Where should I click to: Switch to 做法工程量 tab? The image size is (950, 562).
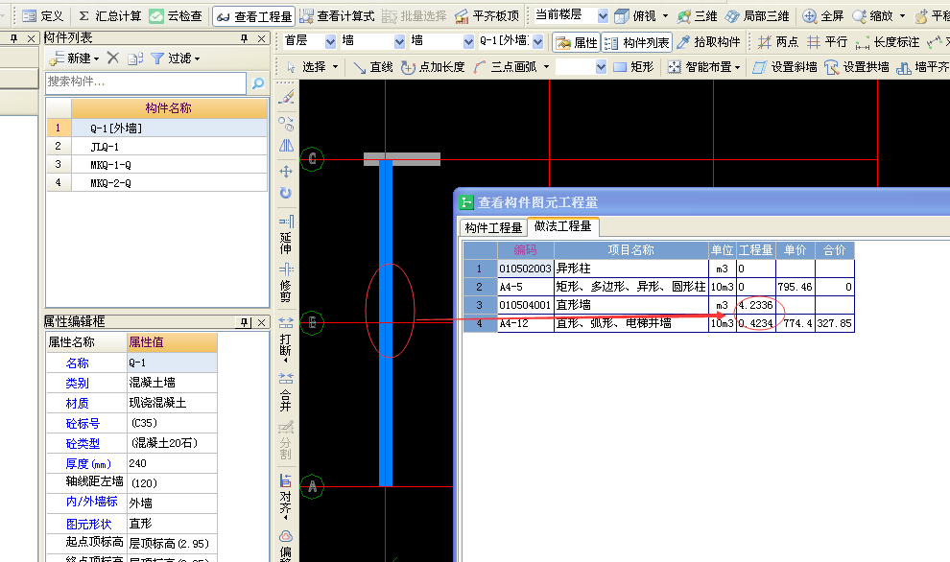(x=563, y=226)
